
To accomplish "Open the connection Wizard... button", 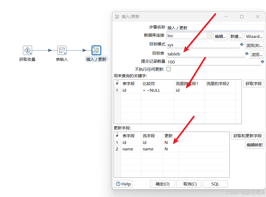I will tap(254, 36).
